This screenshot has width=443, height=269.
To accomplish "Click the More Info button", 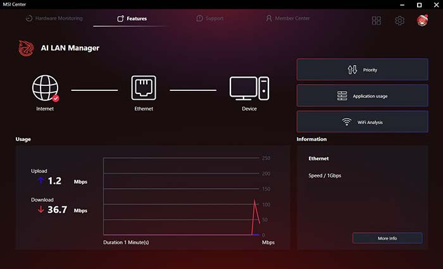I will pyautogui.click(x=387, y=238).
